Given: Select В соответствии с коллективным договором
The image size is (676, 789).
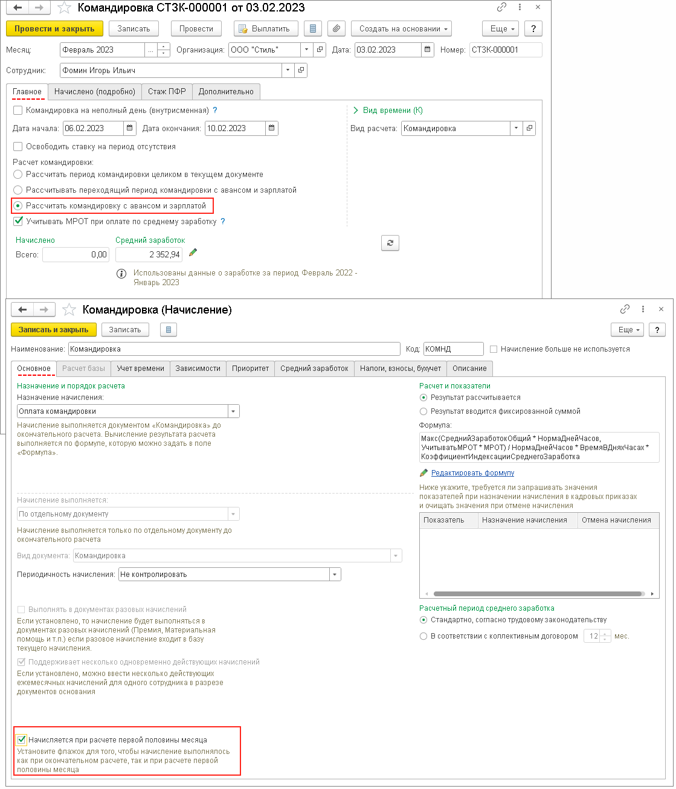Looking at the screenshot, I should coord(423,636).
